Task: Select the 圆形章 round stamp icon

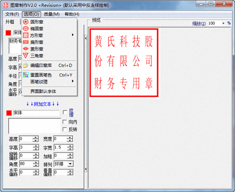Action: coord(26,22)
